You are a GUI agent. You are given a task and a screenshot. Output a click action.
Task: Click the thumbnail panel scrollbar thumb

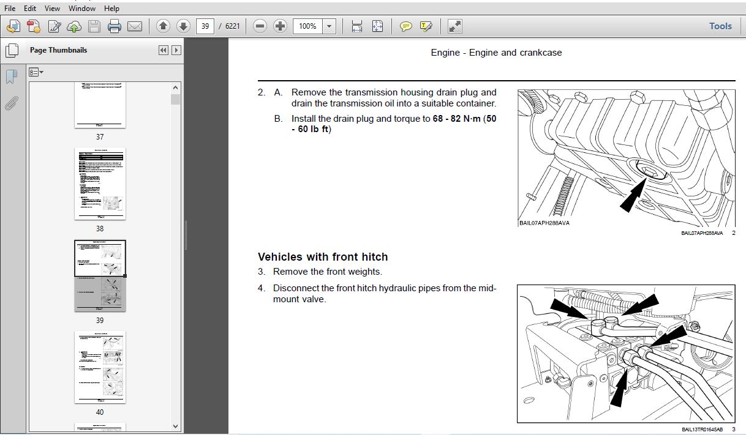(x=176, y=100)
